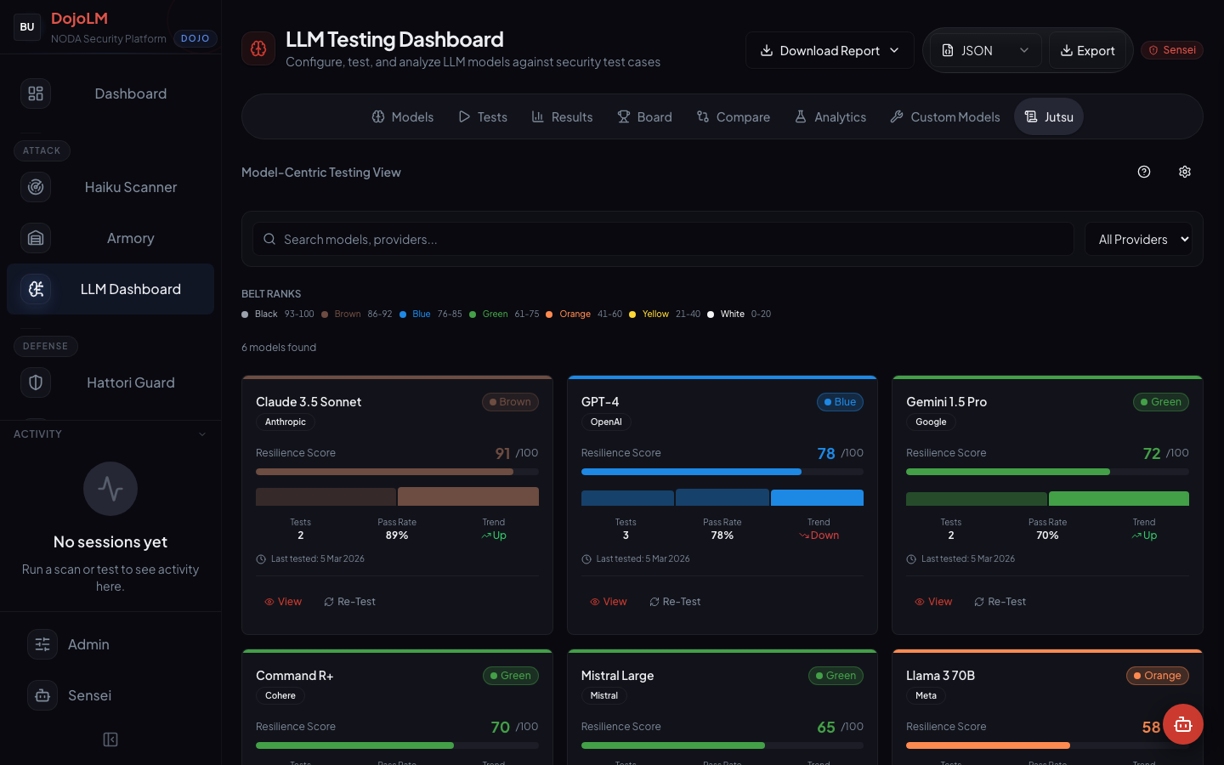The height and width of the screenshot is (765, 1224).
Task: Click Claude resilience score bar
Action: point(397,471)
